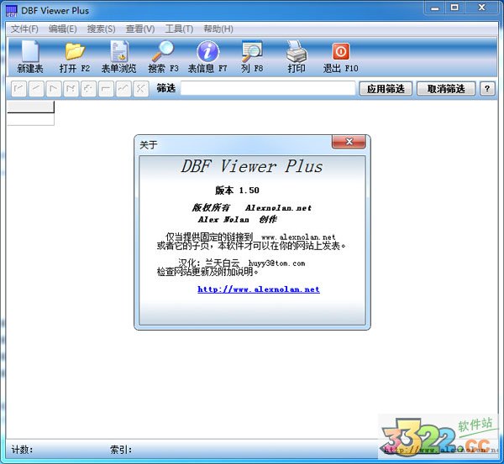Click the huyy3@tom.com email text
Image resolution: width=504 pixels, height=464 pixels.
pyautogui.click(x=276, y=263)
